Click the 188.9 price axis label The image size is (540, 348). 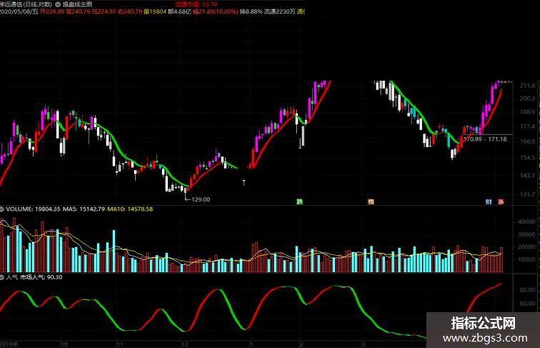tap(527, 112)
